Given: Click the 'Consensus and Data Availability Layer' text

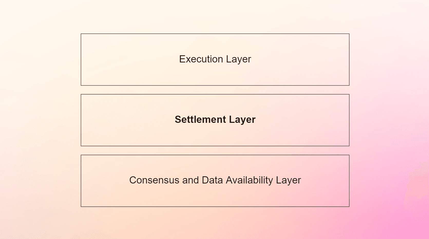Looking at the screenshot, I should click(215, 180).
